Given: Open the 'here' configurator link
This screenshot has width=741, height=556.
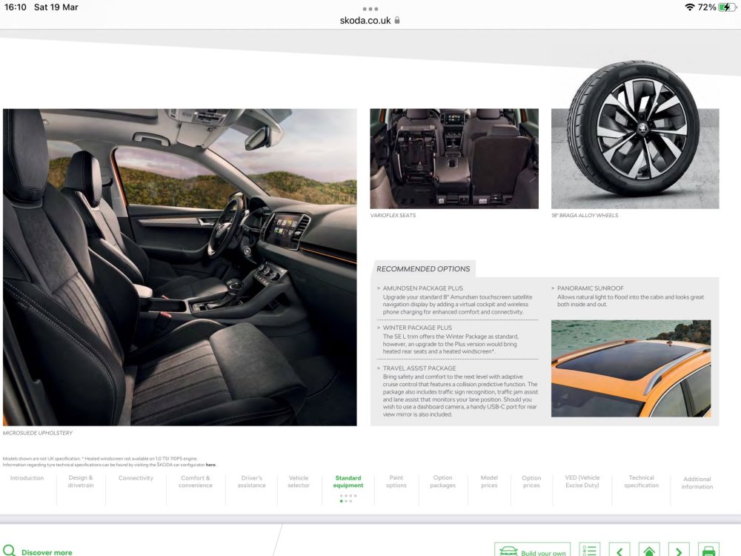Looking at the screenshot, I should click(x=210, y=465).
